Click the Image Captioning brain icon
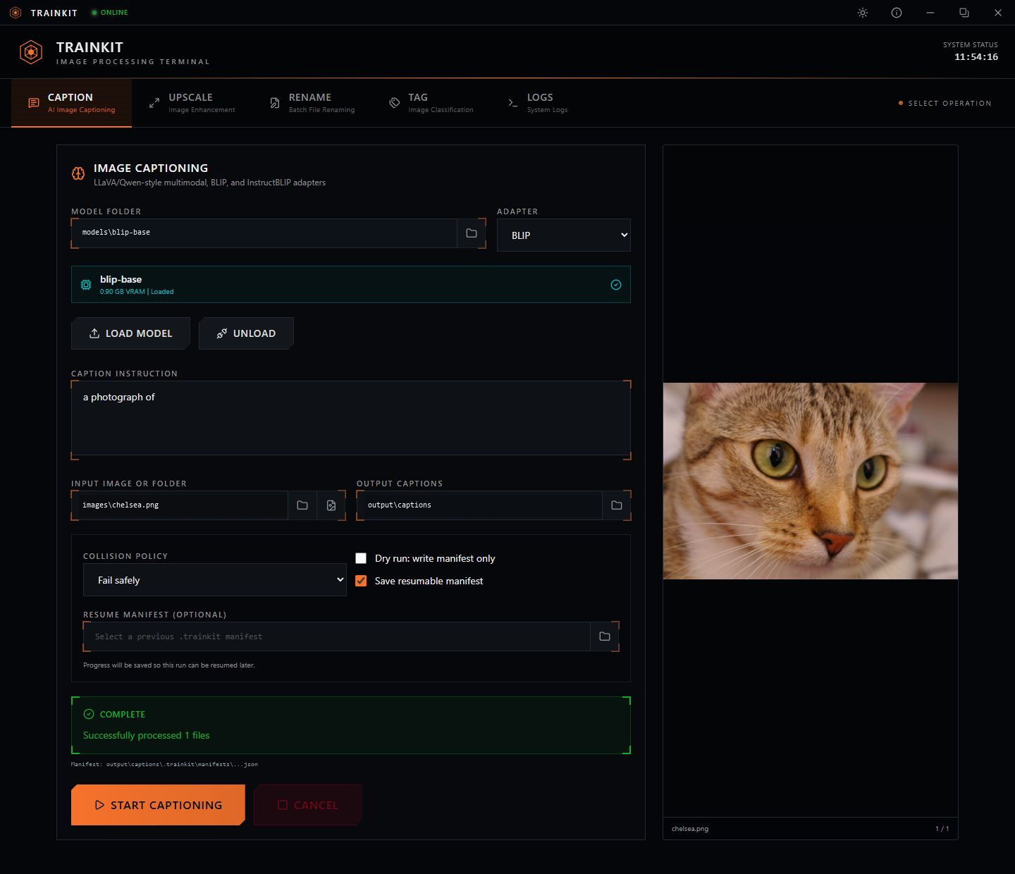Viewport: 1015px width, 874px height. (78, 173)
